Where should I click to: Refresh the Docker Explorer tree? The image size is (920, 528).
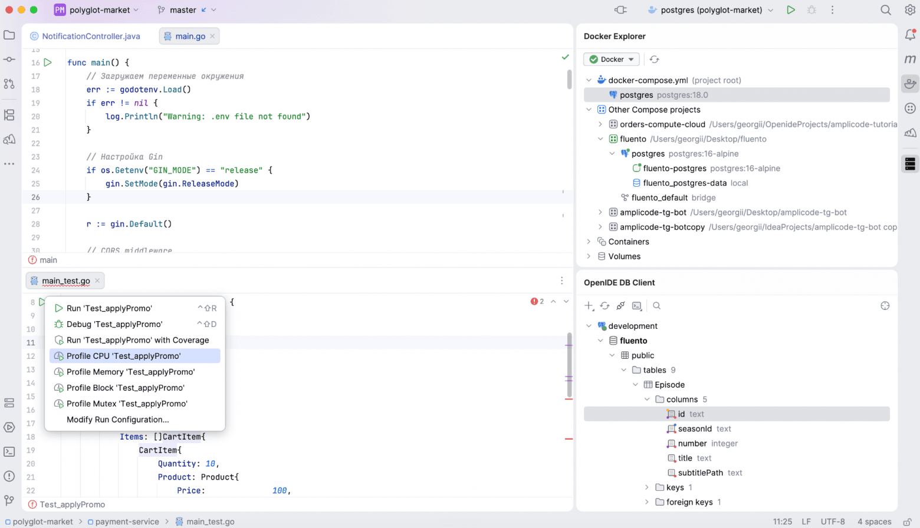(654, 60)
